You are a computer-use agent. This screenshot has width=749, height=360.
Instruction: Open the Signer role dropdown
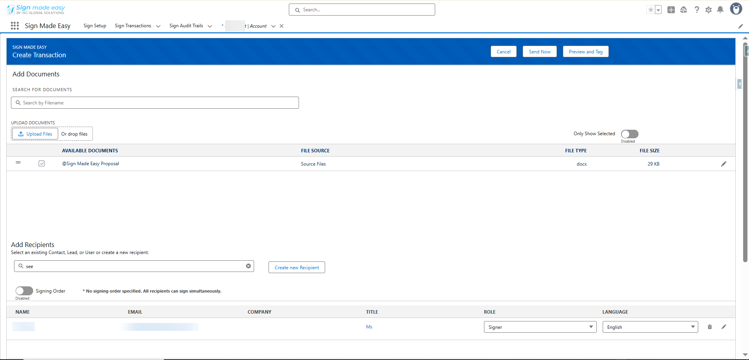(540, 327)
